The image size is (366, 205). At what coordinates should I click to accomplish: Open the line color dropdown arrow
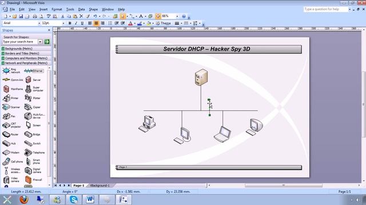point(144,23)
